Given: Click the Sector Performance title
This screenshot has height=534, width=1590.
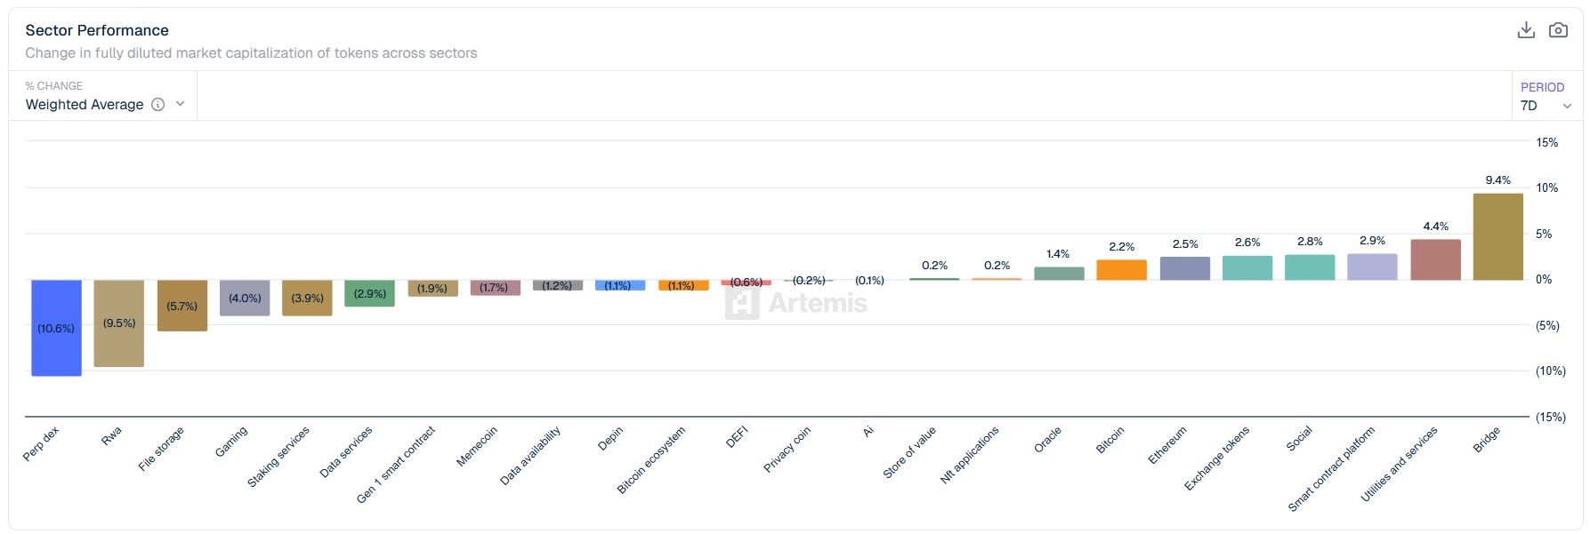Looking at the screenshot, I should pyautogui.click(x=97, y=30).
